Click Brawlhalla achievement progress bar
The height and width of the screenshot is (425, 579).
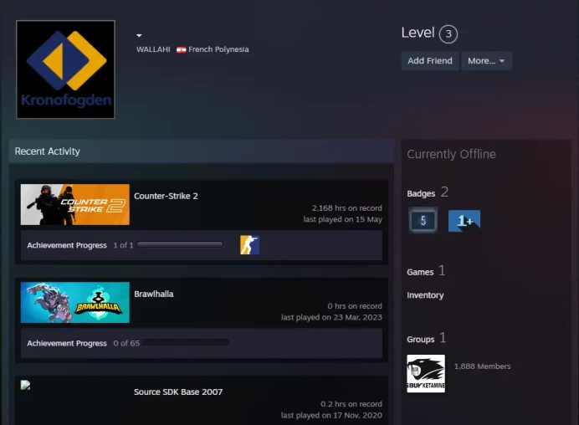(x=186, y=343)
